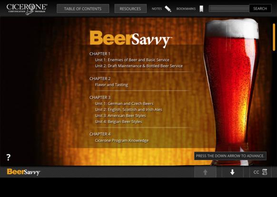Click the up arrow to go back
The image size is (277, 197).
point(205,172)
